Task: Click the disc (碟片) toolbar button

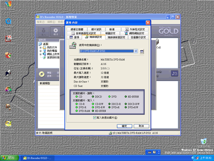Action: pyautogui.click(x=56, y=32)
